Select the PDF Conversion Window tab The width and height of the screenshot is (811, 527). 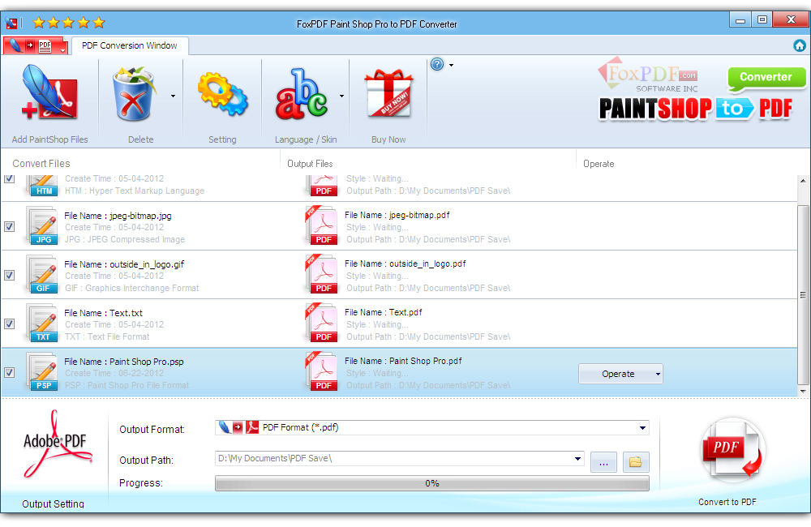129,45
